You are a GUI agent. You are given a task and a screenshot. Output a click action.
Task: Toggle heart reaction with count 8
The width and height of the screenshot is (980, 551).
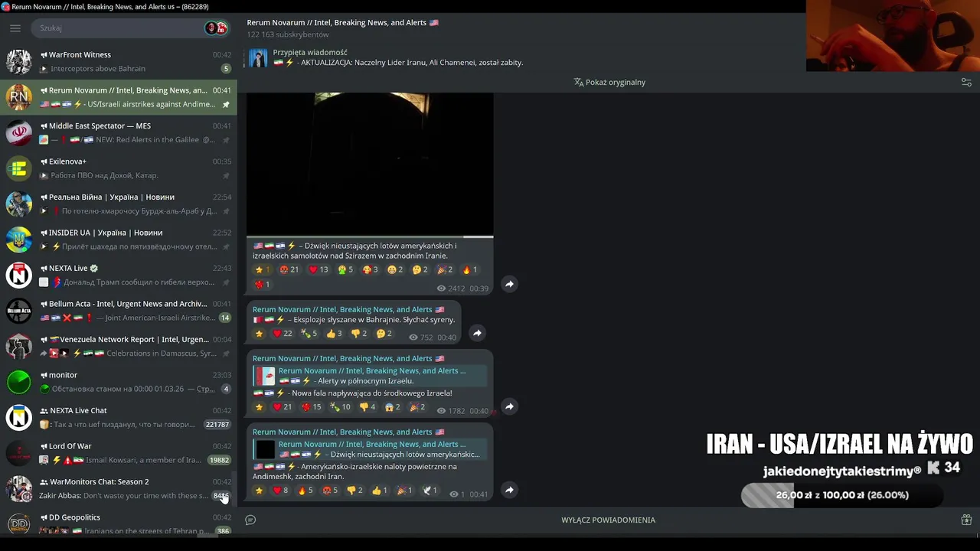point(280,491)
